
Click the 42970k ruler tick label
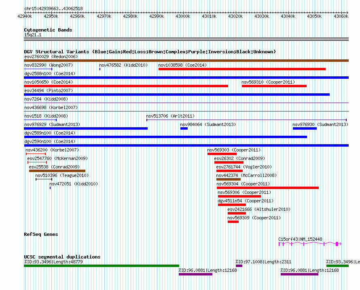[x=104, y=16]
